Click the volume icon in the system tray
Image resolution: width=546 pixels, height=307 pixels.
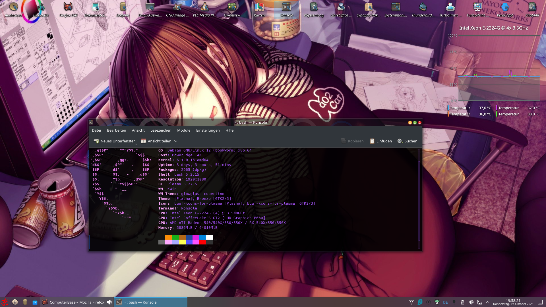click(x=471, y=302)
